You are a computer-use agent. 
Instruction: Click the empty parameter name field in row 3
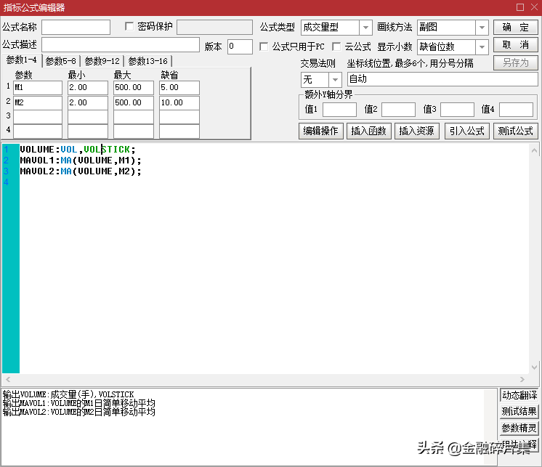pyautogui.click(x=38, y=117)
